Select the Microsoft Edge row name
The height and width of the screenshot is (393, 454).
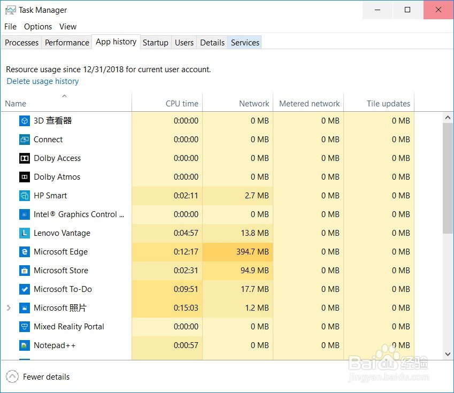[60, 252]
